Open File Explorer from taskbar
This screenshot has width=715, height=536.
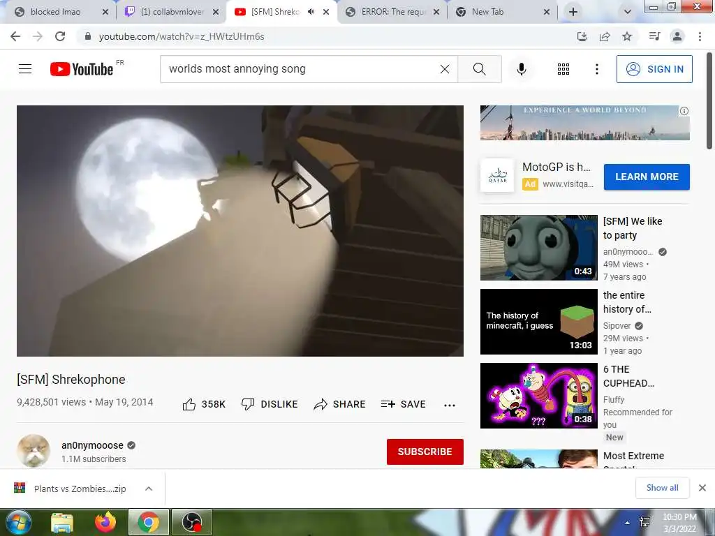click(62, 522)
